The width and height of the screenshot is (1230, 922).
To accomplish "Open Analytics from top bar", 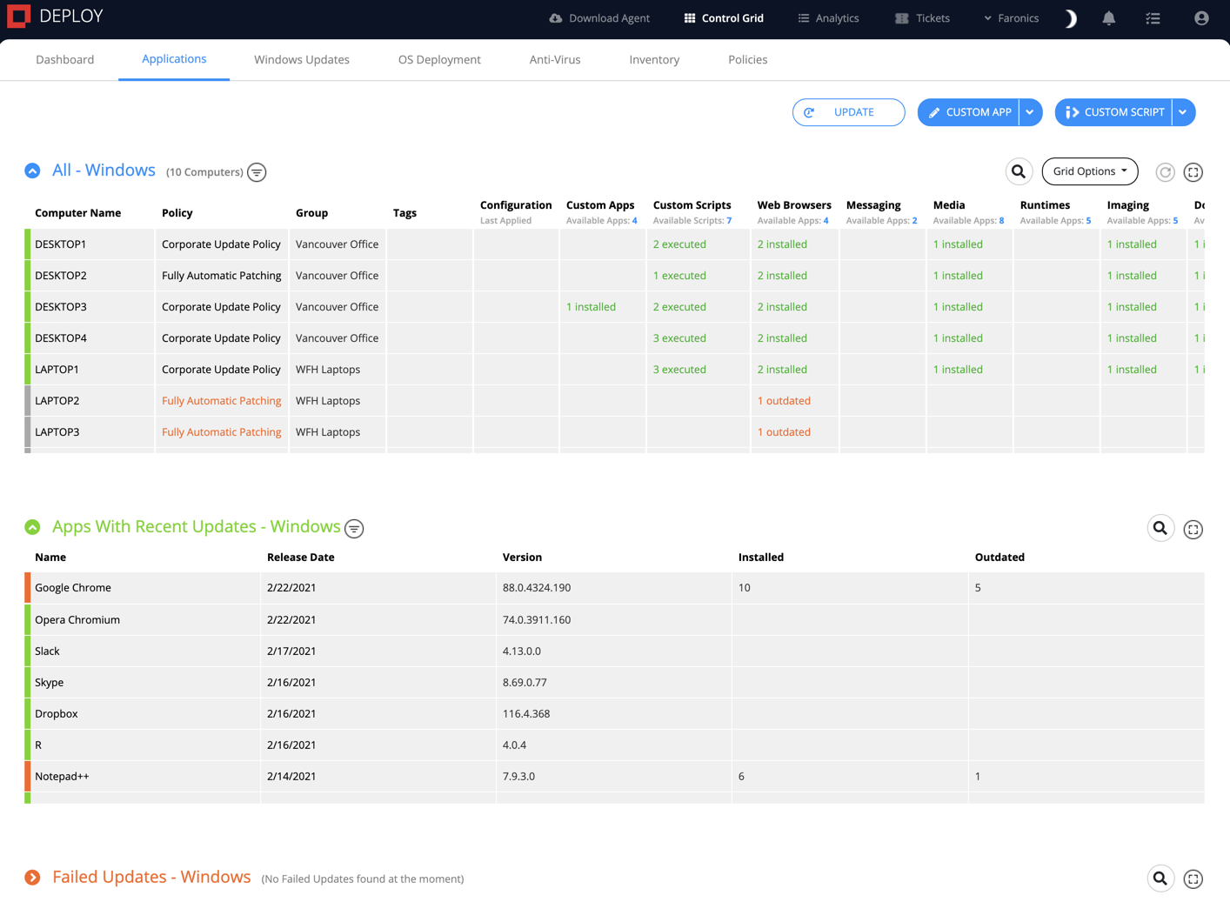I will (x=828, y=18).
